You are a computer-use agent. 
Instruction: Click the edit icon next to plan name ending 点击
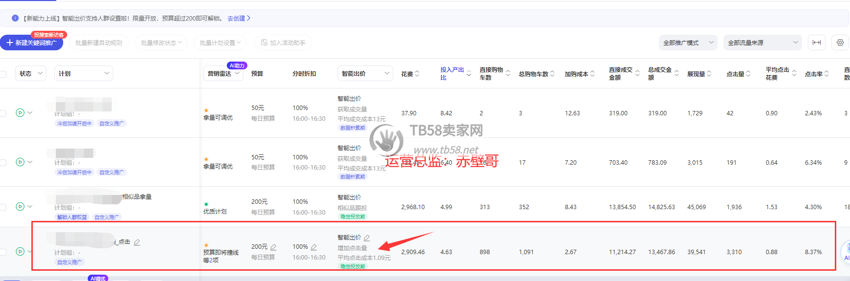pos(137,242)
